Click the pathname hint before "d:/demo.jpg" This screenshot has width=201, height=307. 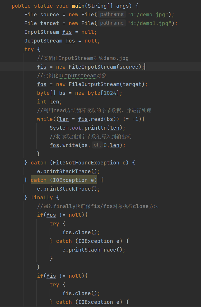(112, 15)
